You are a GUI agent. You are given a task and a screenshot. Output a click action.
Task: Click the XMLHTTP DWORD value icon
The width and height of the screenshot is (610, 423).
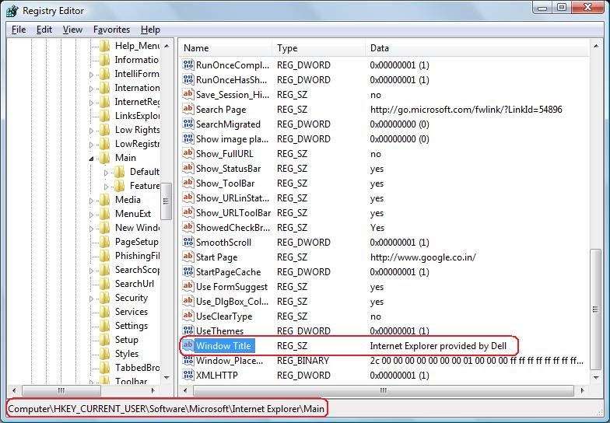pos(188,375)
